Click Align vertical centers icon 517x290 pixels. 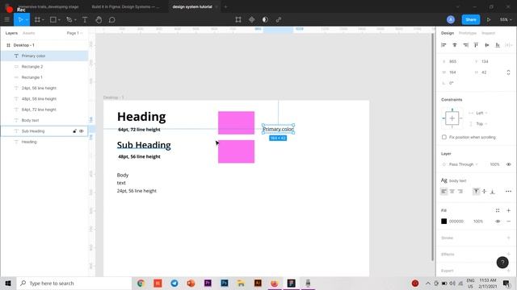tap(487, 45)
